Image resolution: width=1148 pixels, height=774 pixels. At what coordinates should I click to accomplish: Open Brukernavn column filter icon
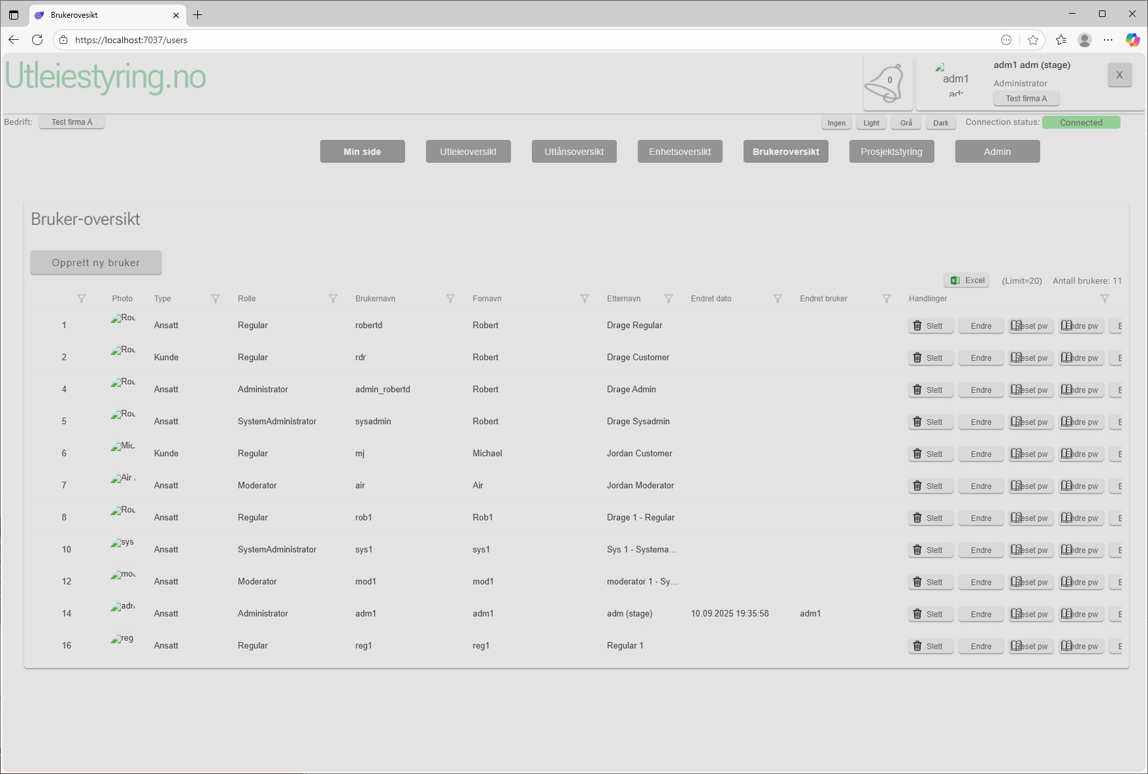[450, 299]
